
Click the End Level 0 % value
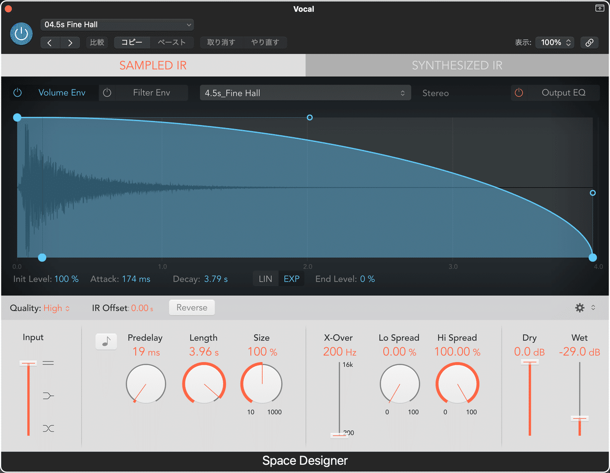coord(368,279)
